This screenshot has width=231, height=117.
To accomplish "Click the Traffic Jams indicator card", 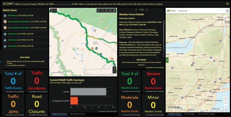I will click(13, 105).
